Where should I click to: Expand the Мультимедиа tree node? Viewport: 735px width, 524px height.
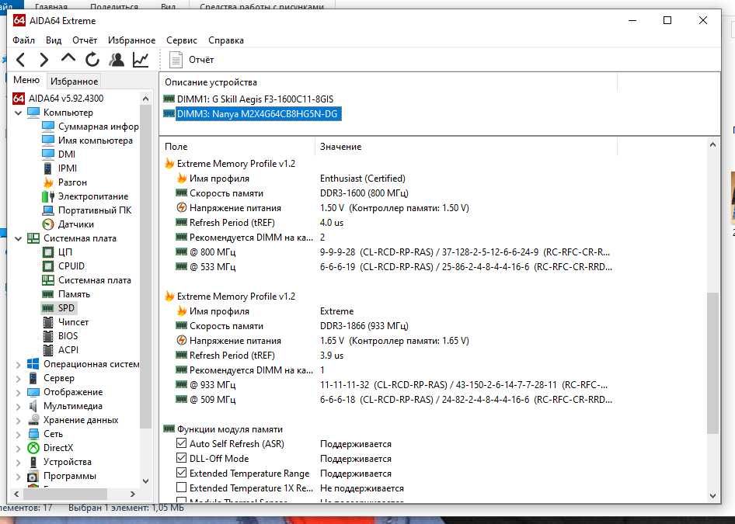click(x=19, y=407)
